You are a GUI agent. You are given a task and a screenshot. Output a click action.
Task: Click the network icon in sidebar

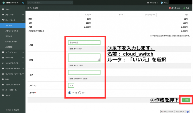[x=3, y=20]
